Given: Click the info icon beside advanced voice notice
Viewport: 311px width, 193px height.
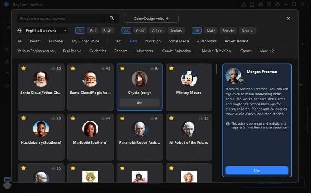Looking at the screenshot, I should point(228,123).
